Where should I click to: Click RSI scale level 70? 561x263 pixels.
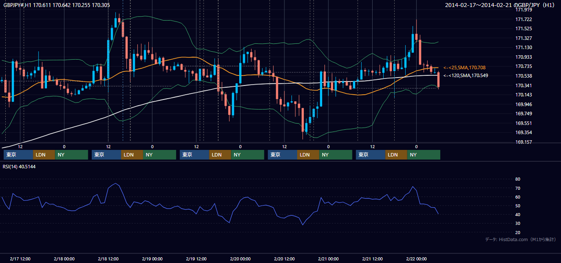tap(518, 188)
